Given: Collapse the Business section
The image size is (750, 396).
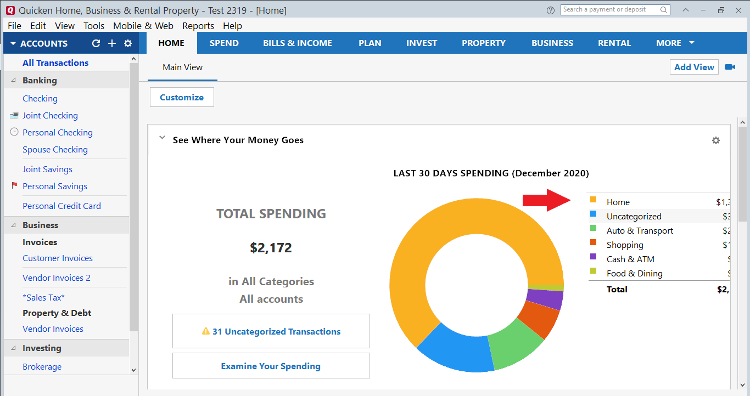Looking at the screenshot, I should [x=13, y=225].
